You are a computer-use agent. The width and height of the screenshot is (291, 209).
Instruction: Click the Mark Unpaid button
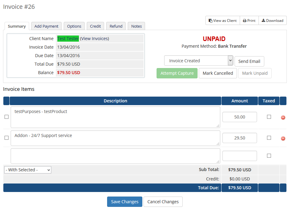[x=255, y=73]
